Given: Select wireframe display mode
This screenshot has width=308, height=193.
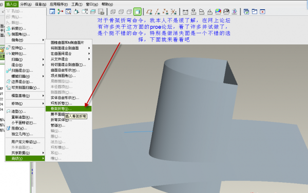Looking at the screenshot, I should (113, 12).
